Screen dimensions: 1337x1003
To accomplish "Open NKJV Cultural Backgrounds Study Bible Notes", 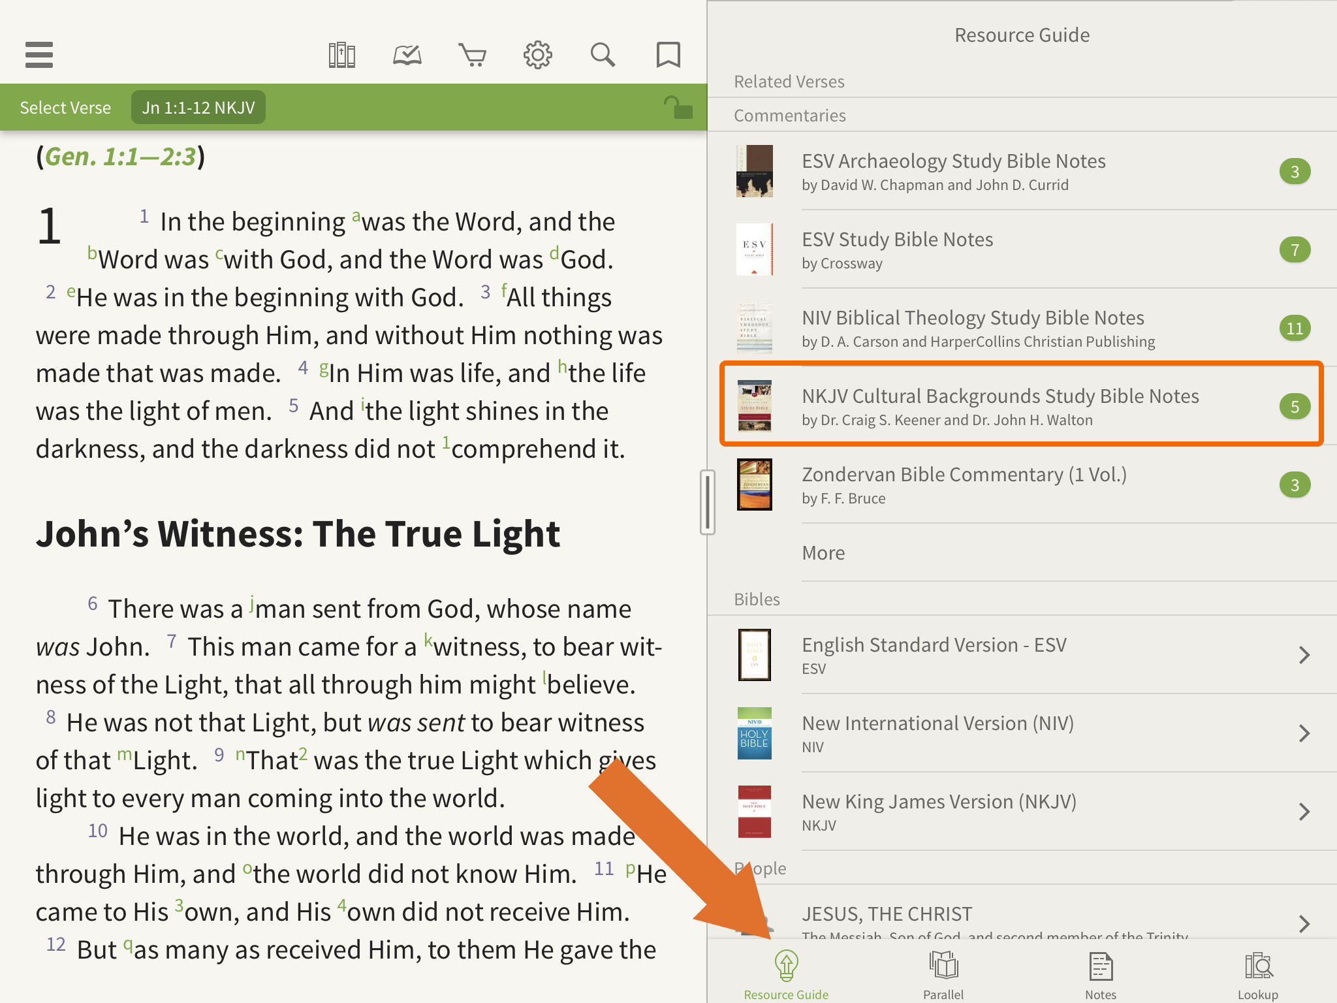I will point(1022,406).
